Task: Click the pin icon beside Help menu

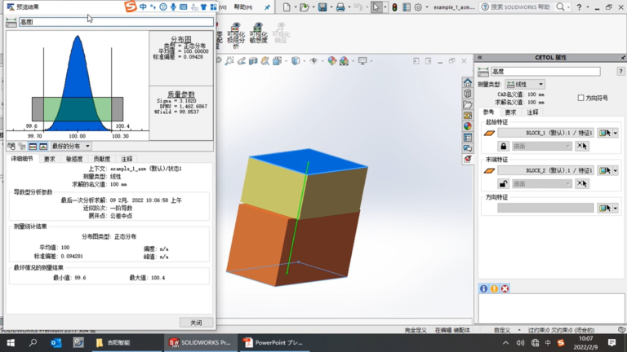Action: (267, 7)
